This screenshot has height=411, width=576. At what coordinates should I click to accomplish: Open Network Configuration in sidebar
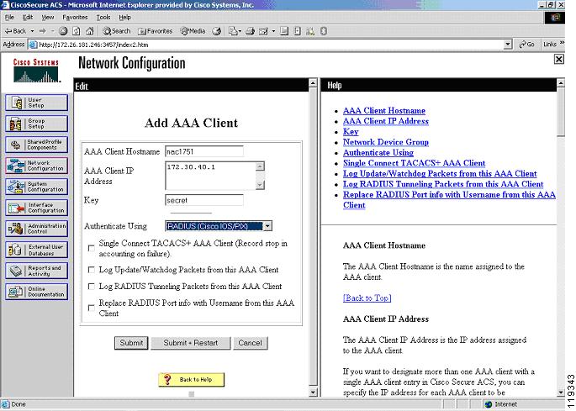[x=36, y=166]
